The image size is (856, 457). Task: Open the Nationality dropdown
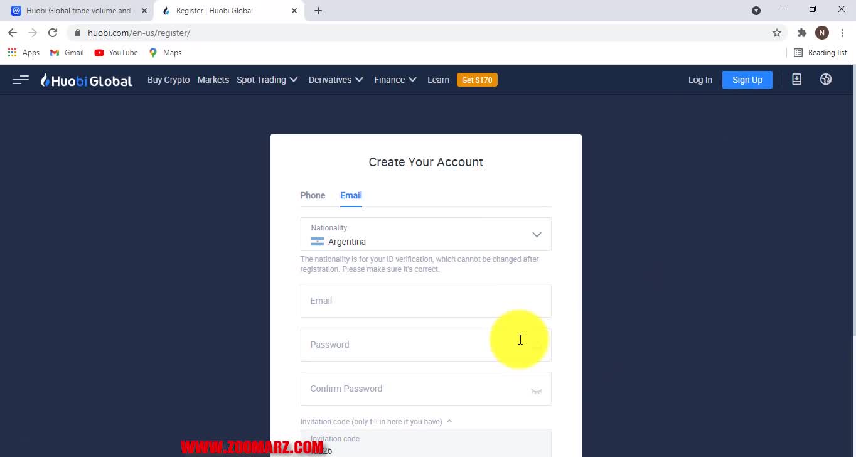(426, 234)
